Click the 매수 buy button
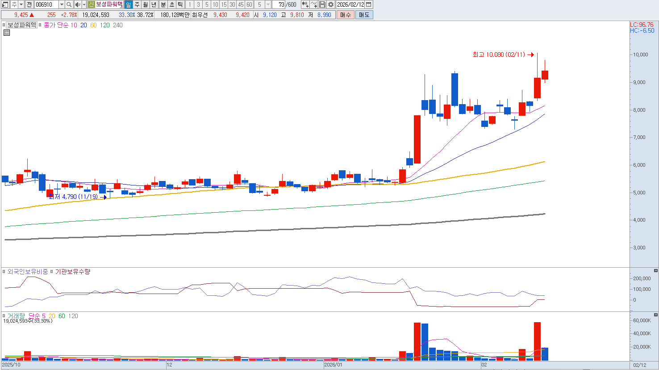 [x=345, y=15]
